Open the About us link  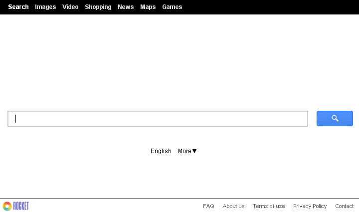233,206
